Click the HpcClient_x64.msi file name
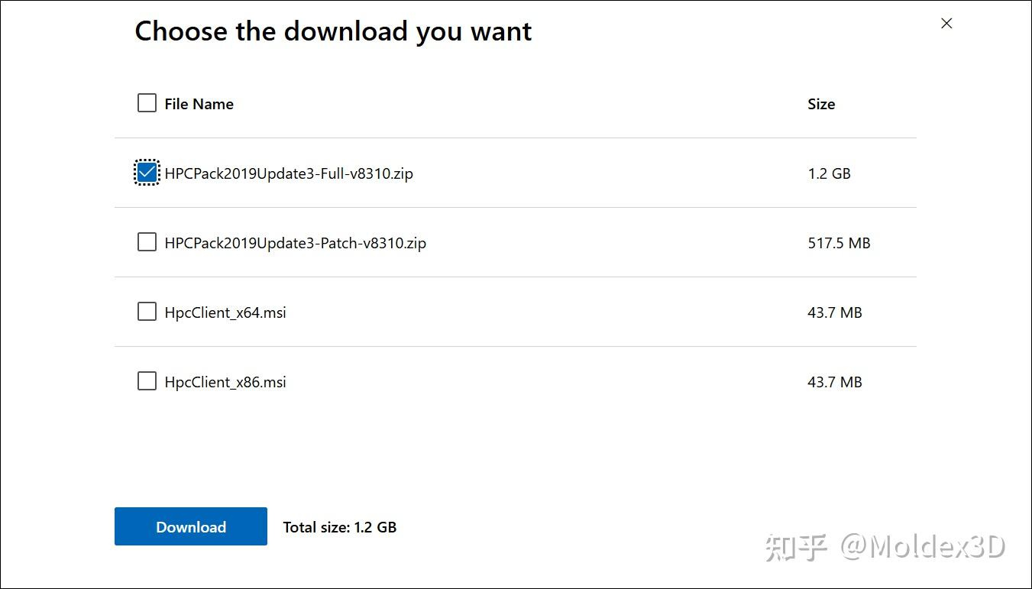1032x589 pixels. [x=225, y=312]
